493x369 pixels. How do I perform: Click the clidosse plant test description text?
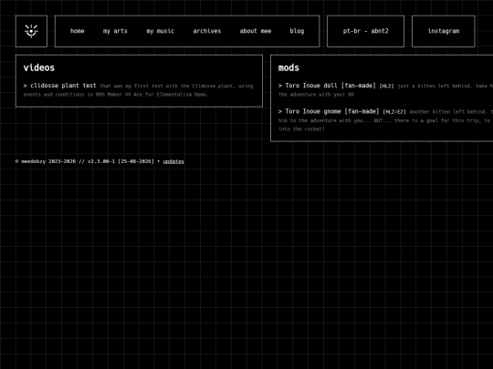(139, 90)
